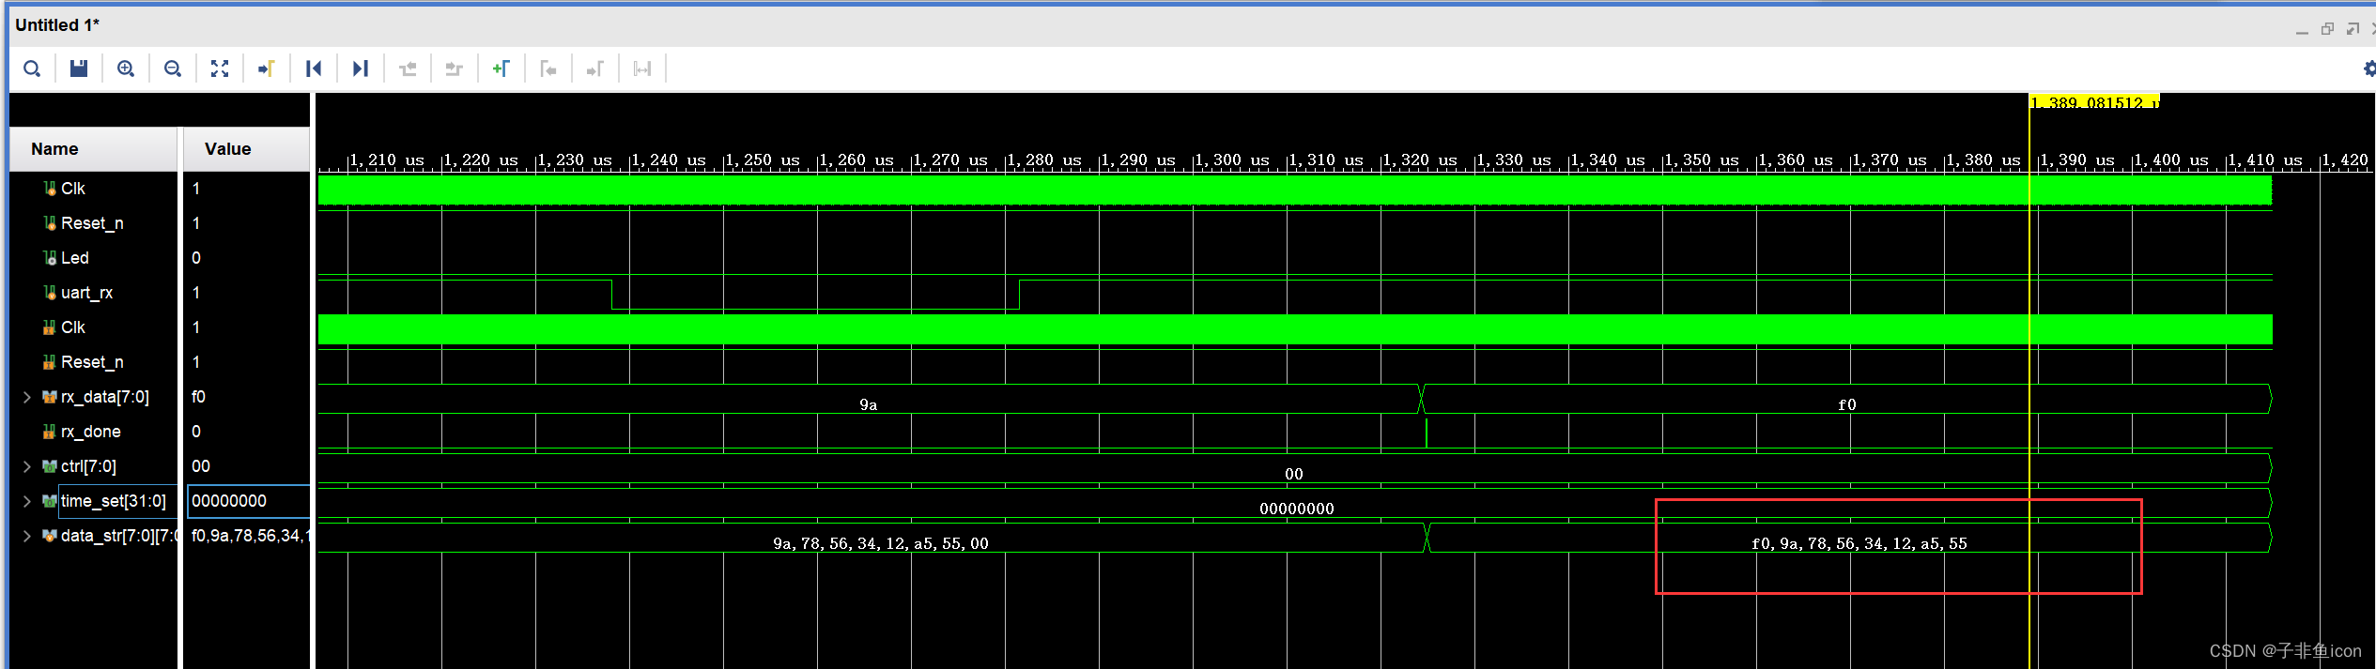The image size is (2376, 669).
Task: Click the Zoom Fit icon
Action: point(220,68)
